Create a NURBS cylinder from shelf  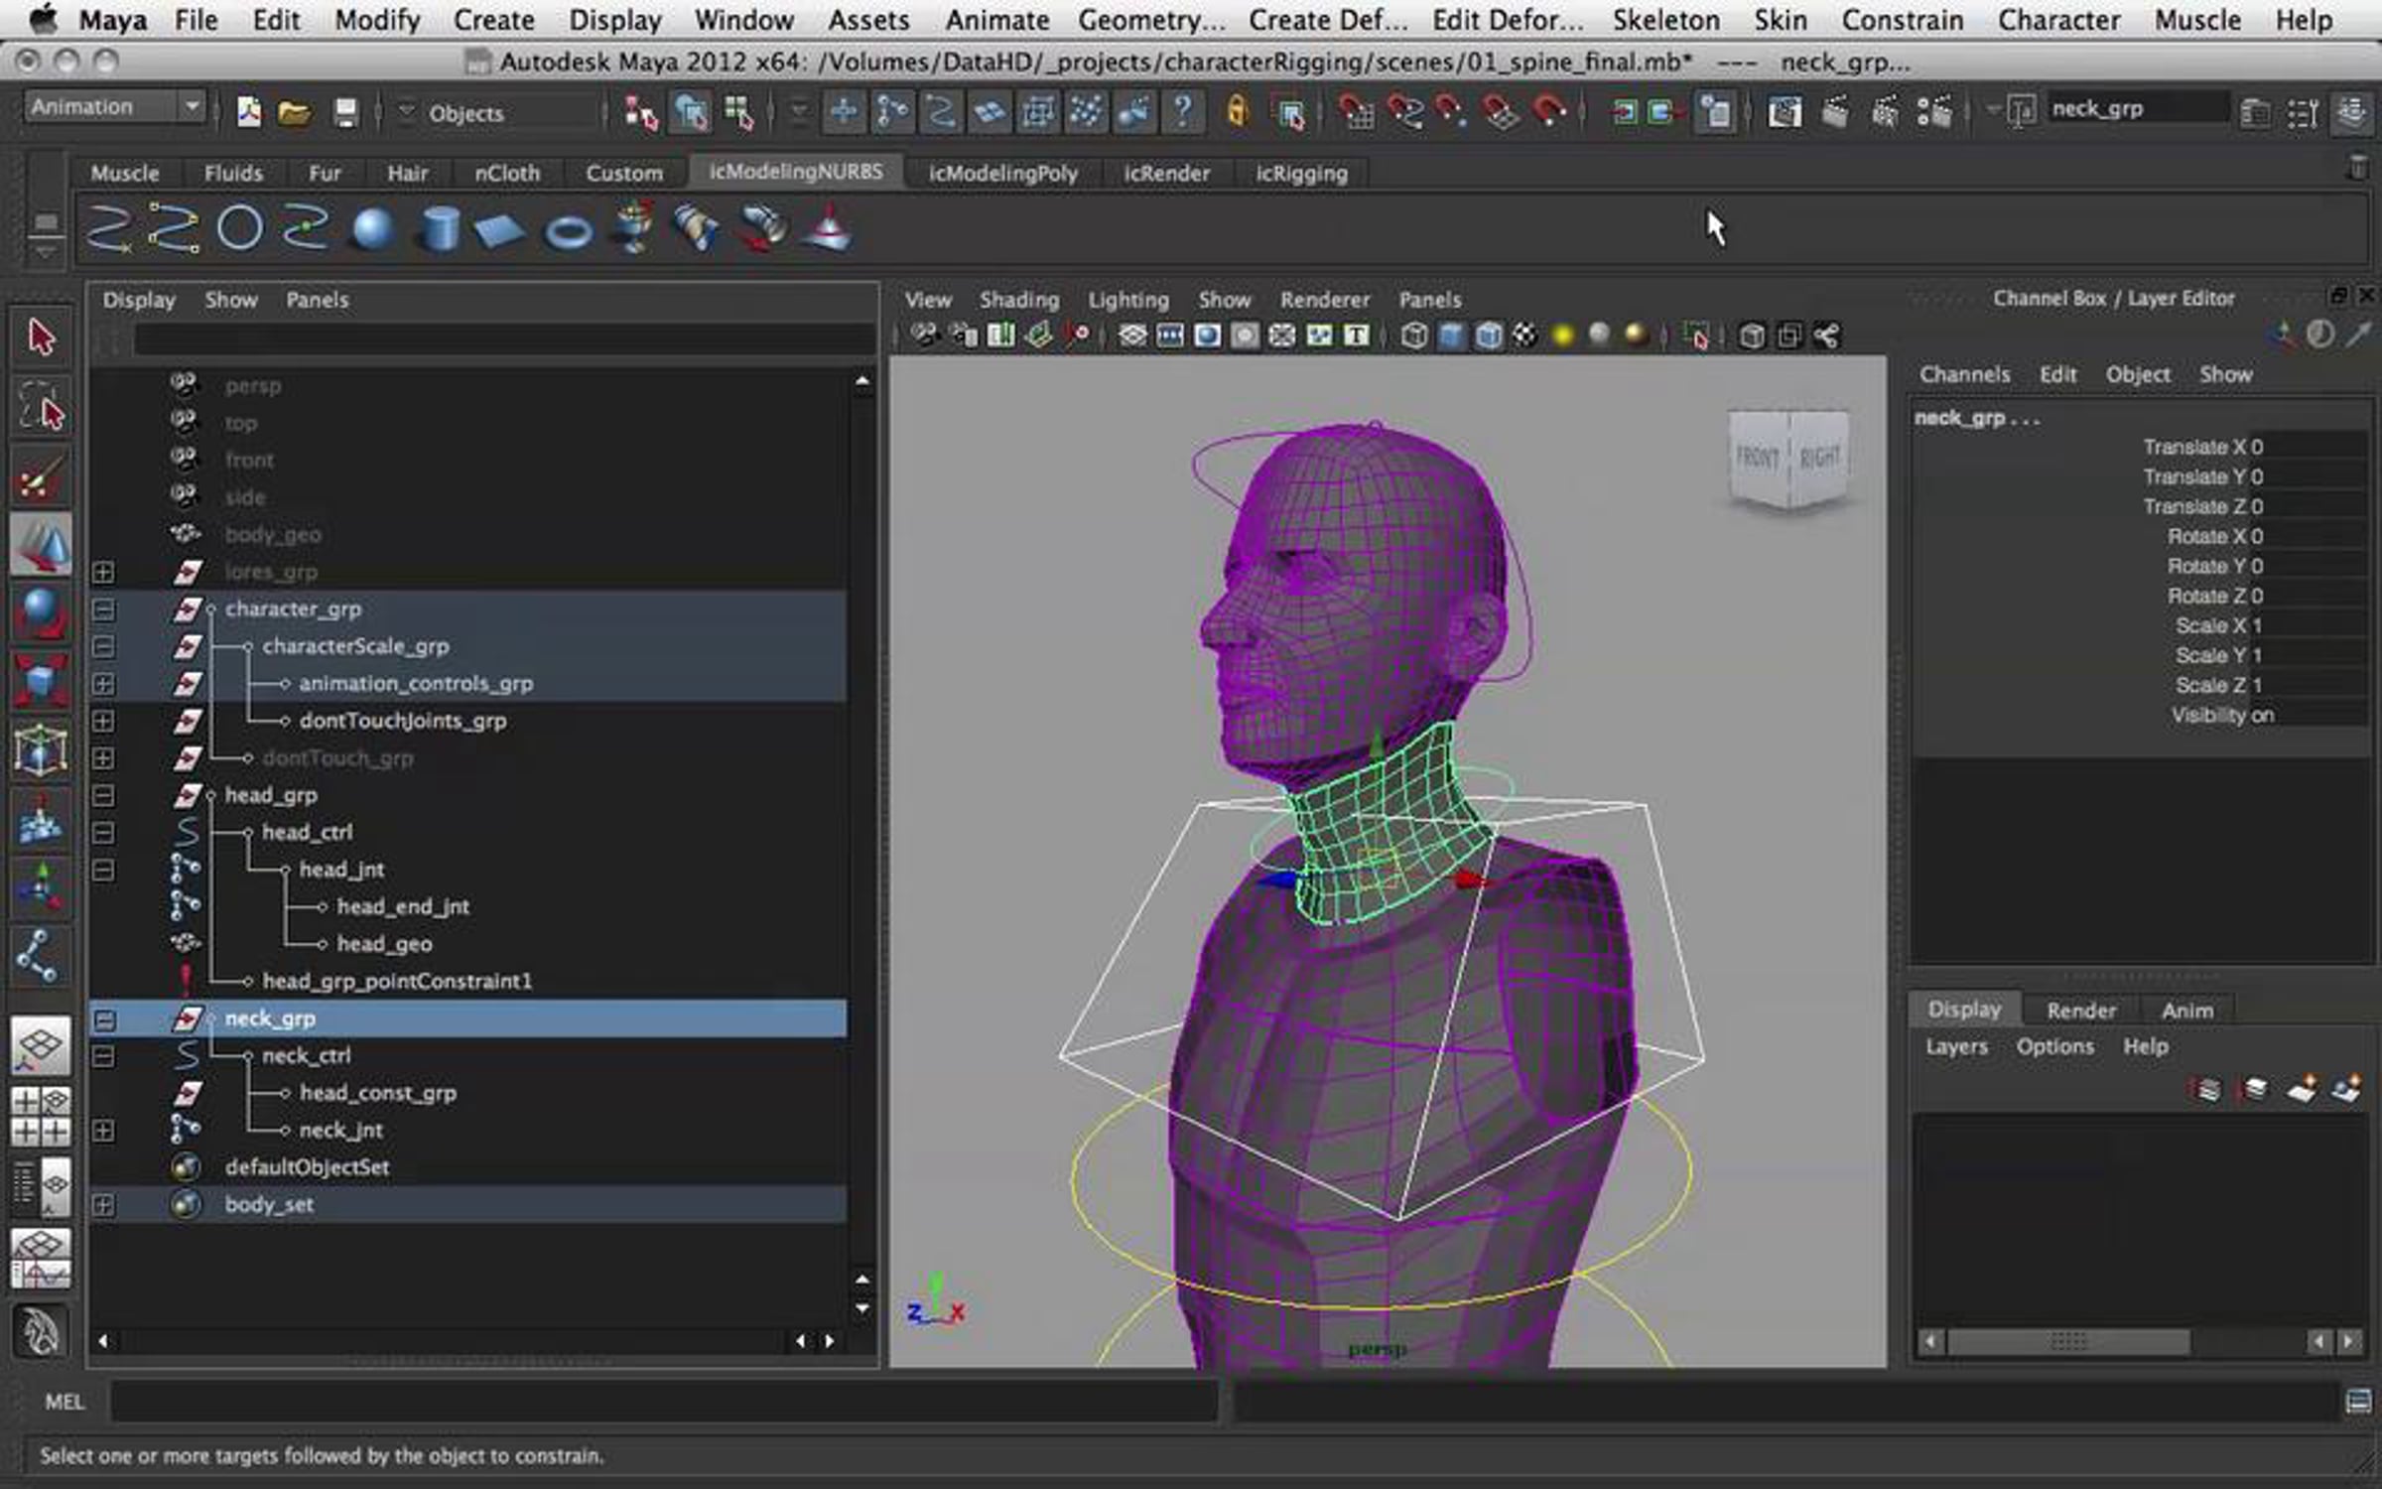(439, 229)
